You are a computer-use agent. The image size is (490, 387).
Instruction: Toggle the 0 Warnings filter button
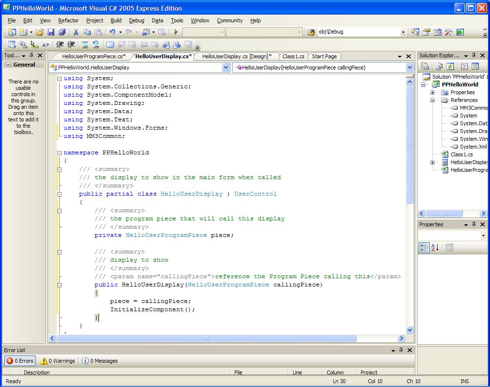click(58, 361)
